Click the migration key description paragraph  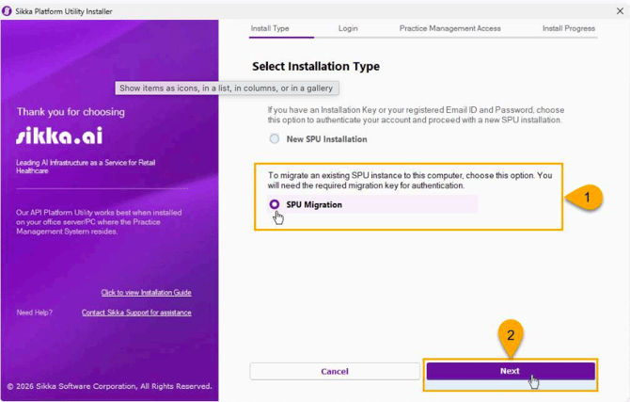408,180
